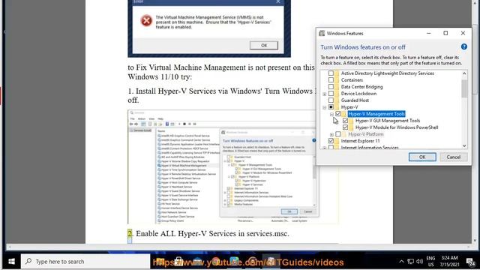480x270 pixels.
Task: Click the line 'Windows 11/10 try:' in document
Action: click(160, 76)
